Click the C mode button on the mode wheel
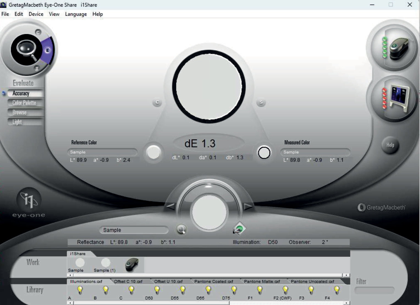The width and height of the screenshot is (420, 305). pyautogui.click(x=38, y=32)
